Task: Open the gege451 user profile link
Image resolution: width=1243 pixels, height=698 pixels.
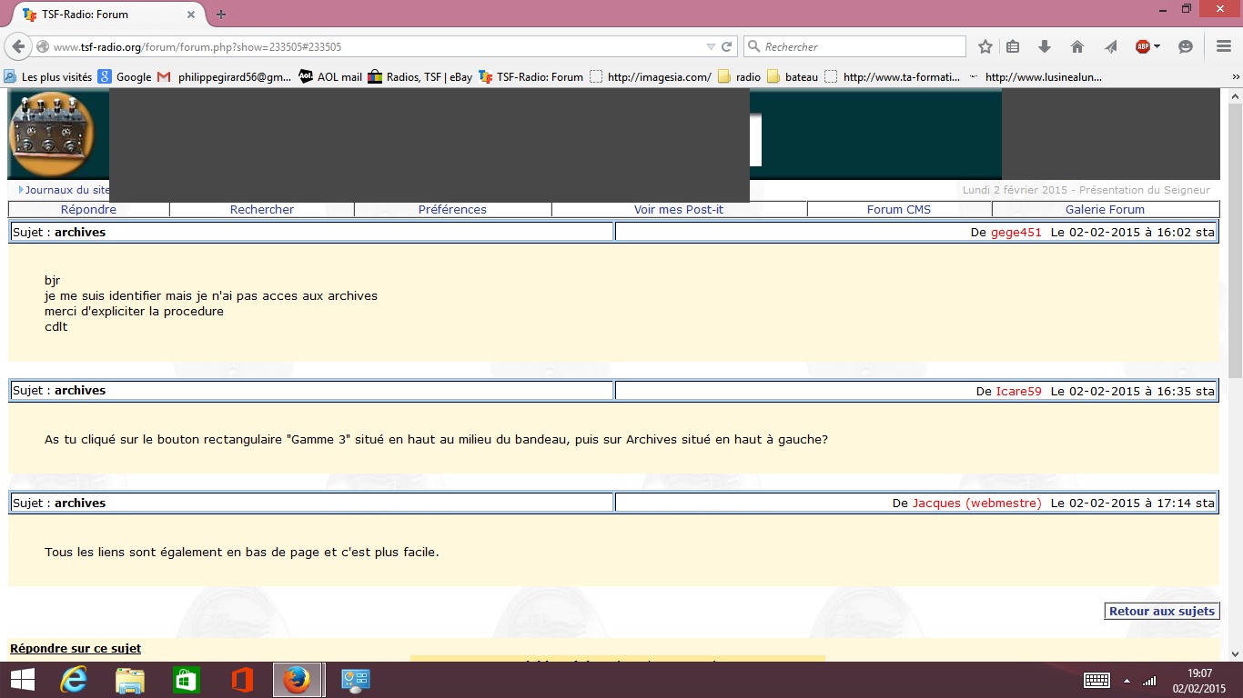Action: click(1016, 232)
